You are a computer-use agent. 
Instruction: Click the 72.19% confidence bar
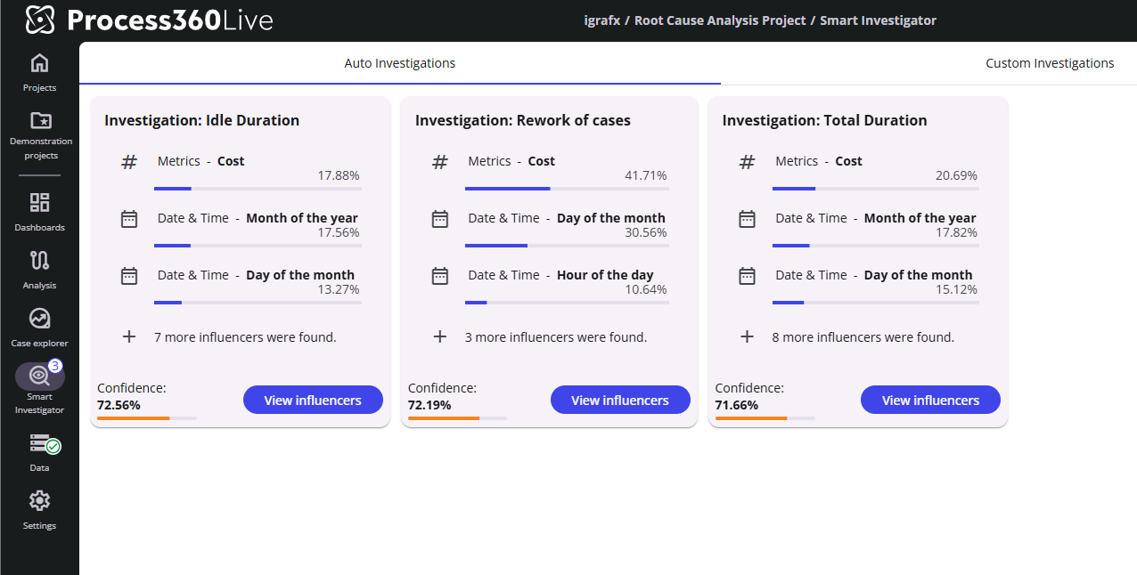(457, 418)
